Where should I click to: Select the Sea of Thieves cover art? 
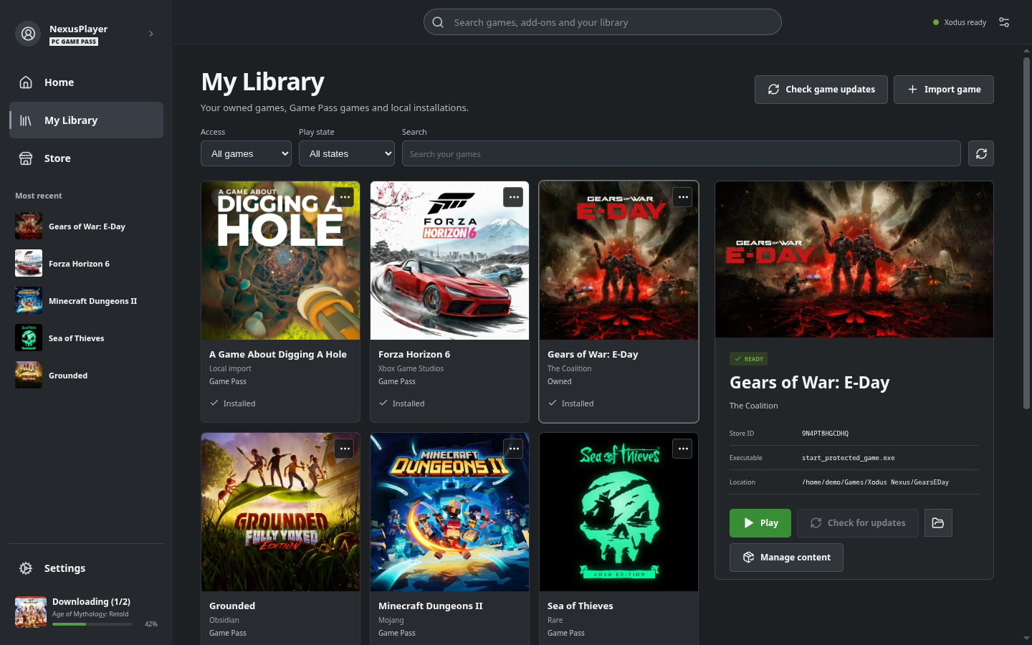click(618, 512)
